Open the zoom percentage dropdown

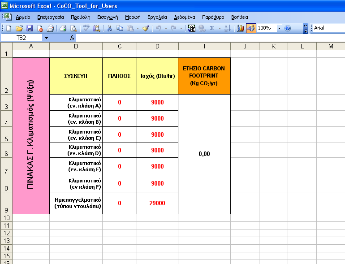279,28
